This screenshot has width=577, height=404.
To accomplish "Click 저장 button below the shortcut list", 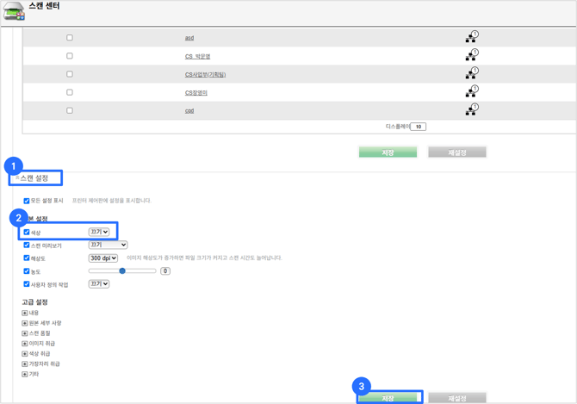I will pyautogui.click(x=388, y=152).
